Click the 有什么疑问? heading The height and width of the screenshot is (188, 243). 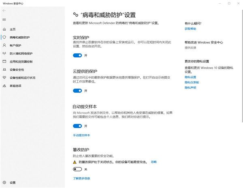193,23
